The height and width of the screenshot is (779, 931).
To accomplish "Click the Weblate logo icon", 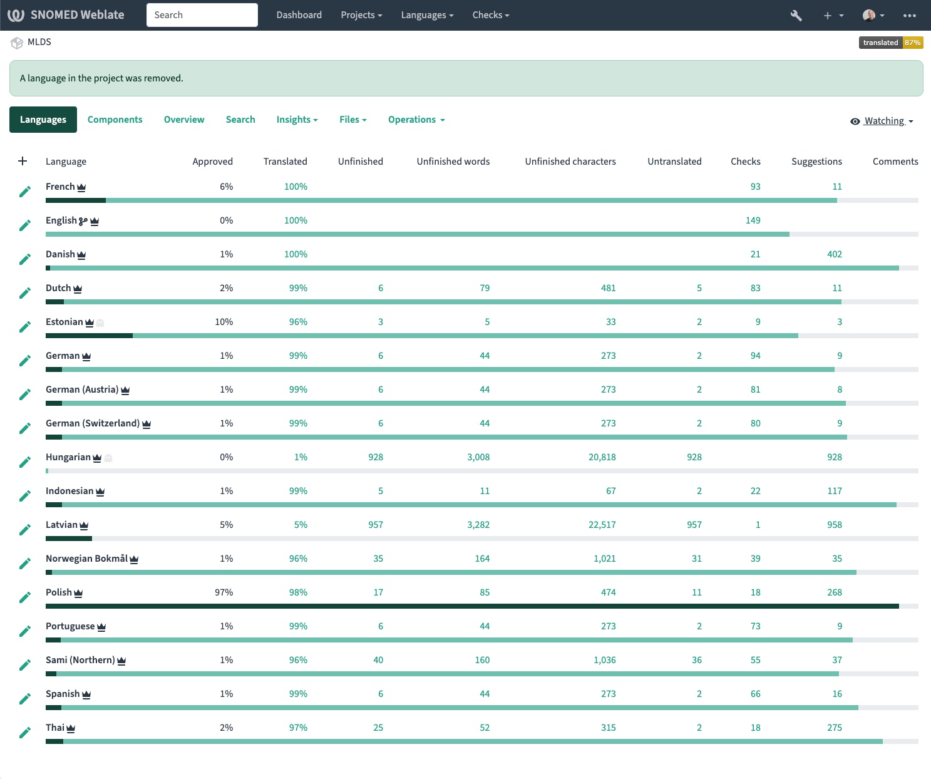I will point(16,15).
